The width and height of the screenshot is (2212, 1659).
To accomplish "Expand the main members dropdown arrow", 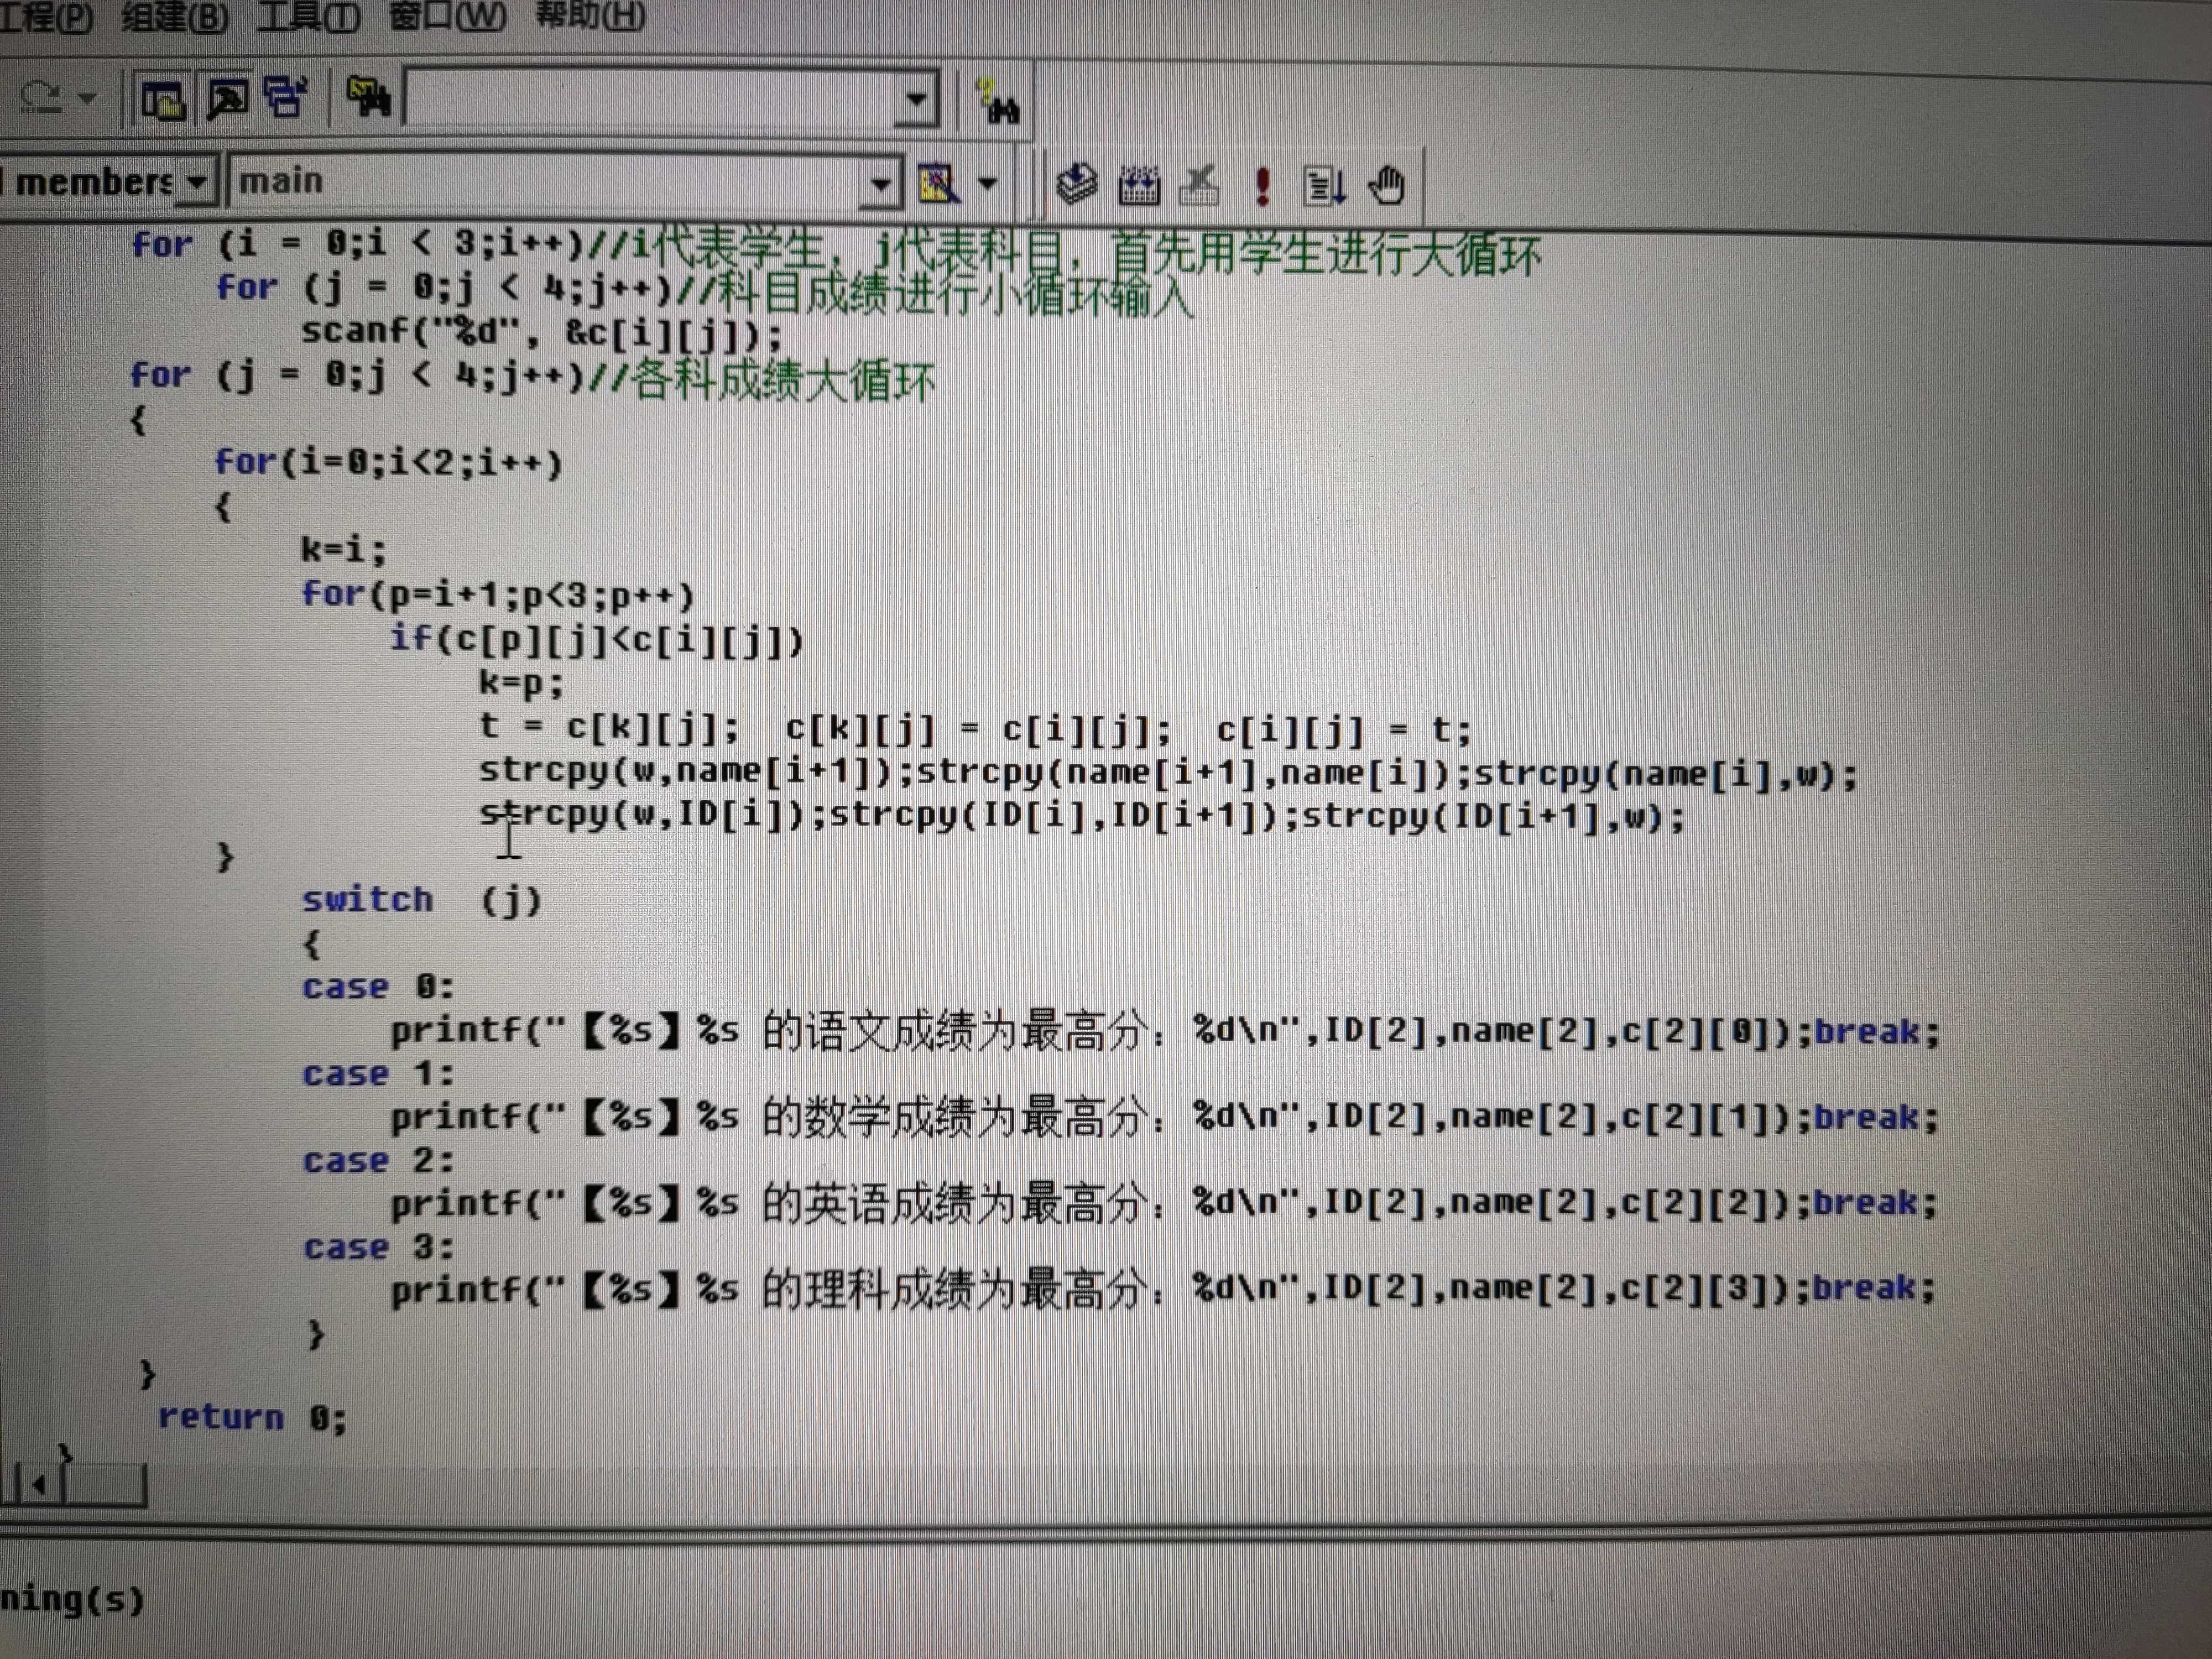I will click(880, 184).
